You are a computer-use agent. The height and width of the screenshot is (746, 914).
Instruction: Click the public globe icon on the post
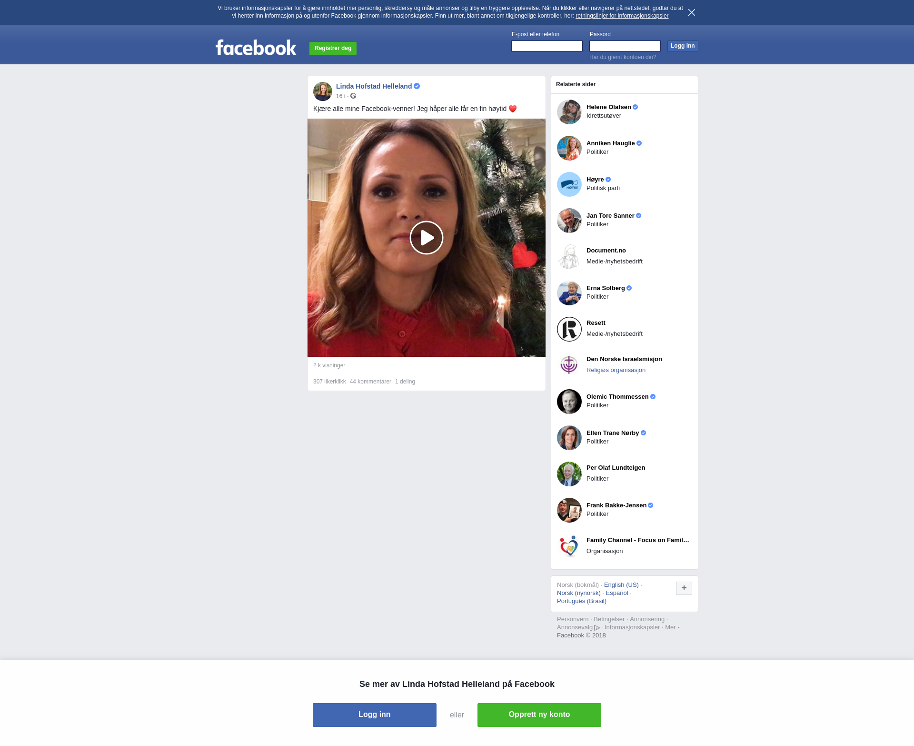click(x=353, y=96)
